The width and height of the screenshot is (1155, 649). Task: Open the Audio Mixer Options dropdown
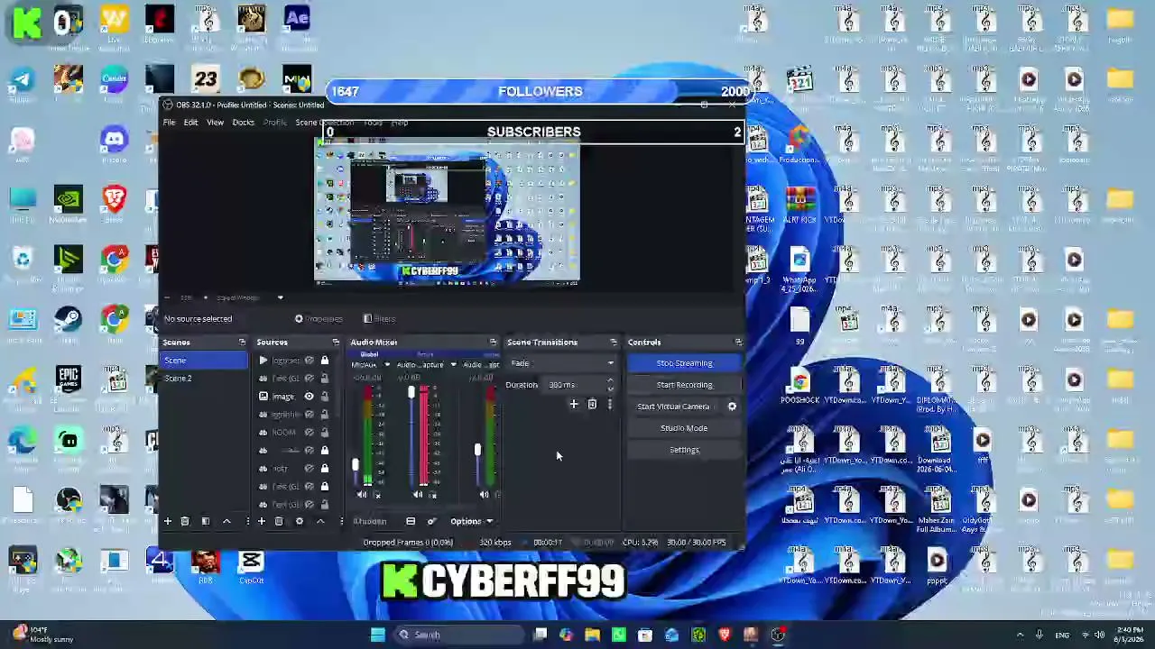click(x=472, y=521)
